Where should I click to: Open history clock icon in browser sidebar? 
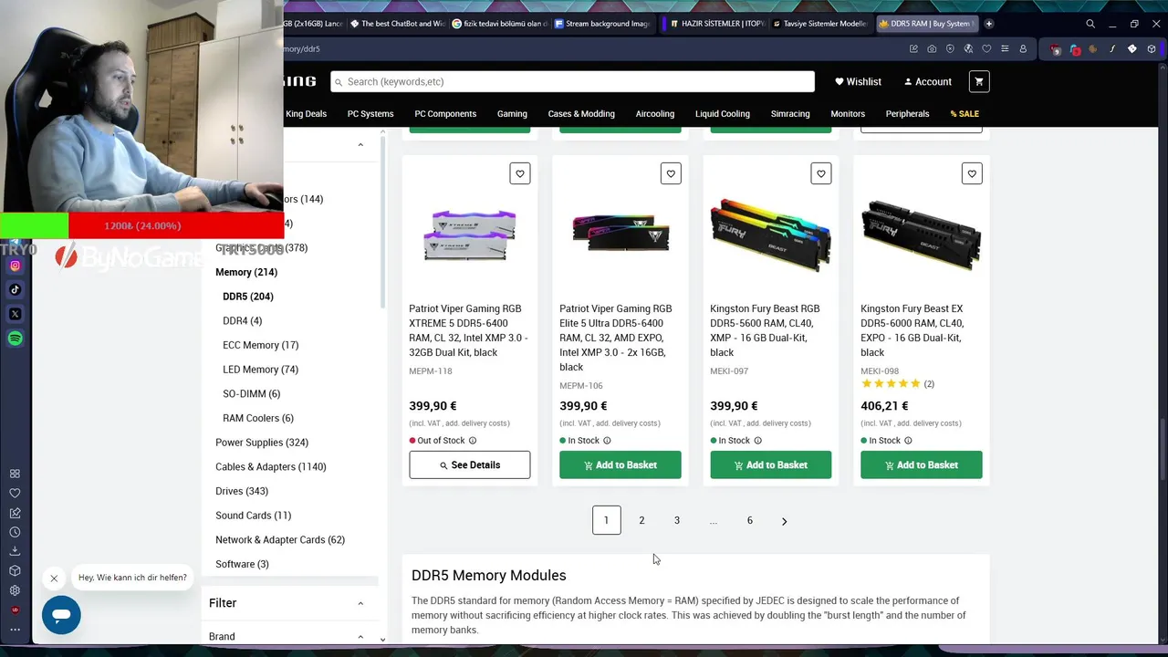pyautogui.click(x=15, y=532)
